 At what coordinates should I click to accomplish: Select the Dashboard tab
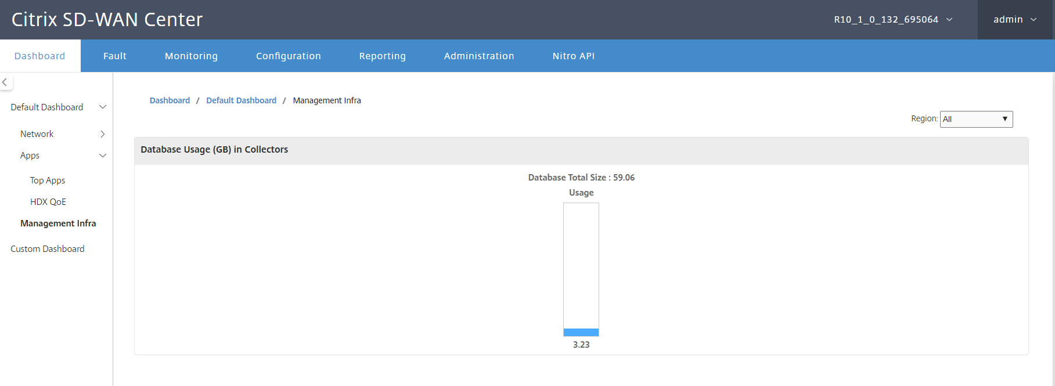(40, 56)
